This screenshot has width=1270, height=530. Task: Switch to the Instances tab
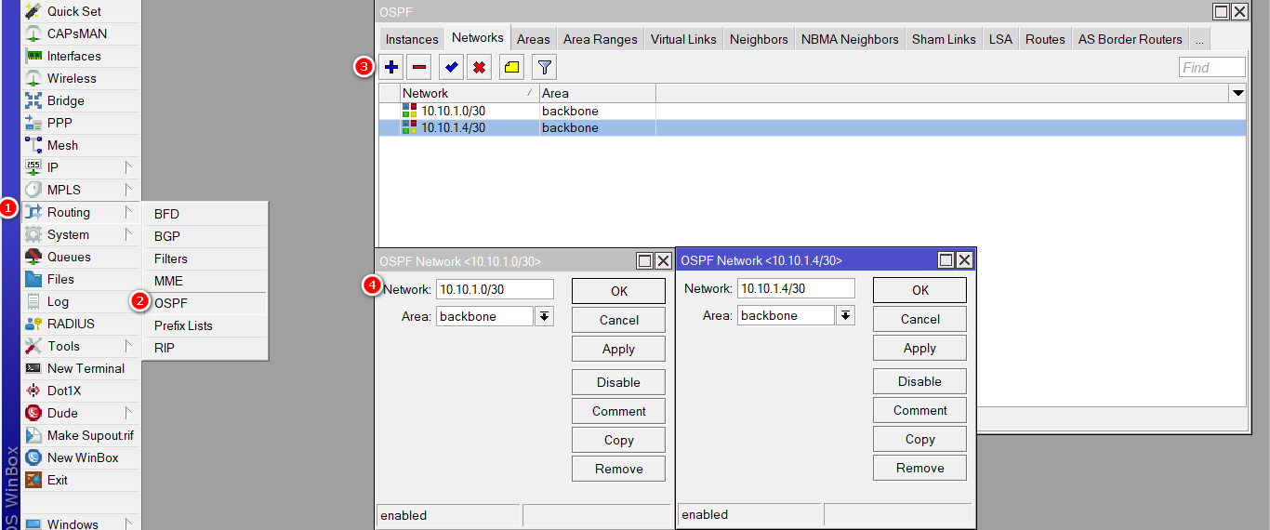tap(411, 39)
